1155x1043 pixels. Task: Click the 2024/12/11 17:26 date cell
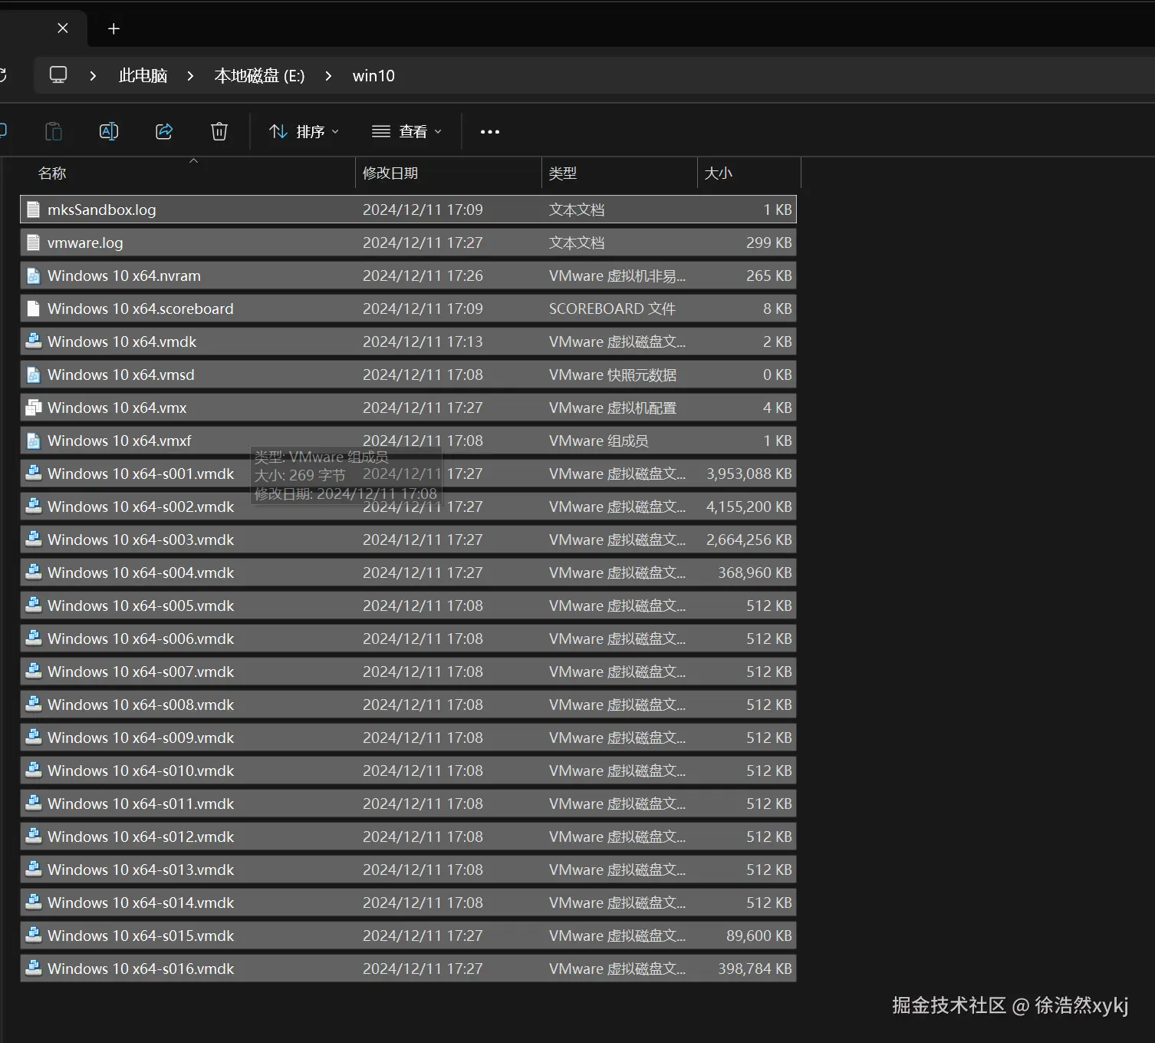(x=423, y=276)
